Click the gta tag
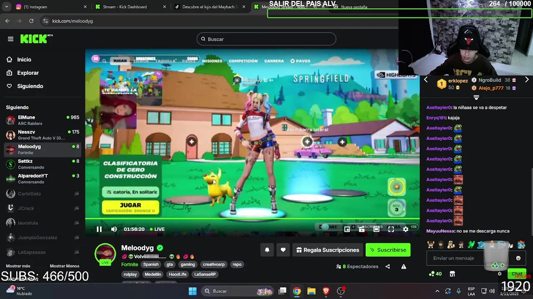533x299 pixels. pyautogui.click(x=169, y=265)
